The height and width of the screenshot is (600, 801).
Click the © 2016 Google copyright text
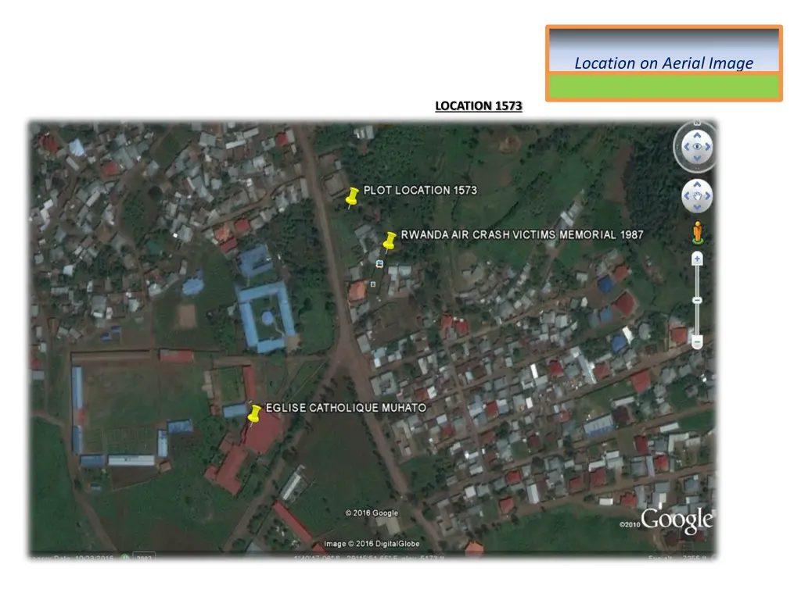click(x=372, y=512)
